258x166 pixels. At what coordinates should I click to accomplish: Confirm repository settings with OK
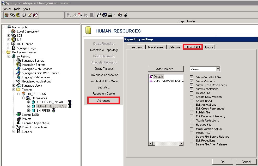coord(223,162)
